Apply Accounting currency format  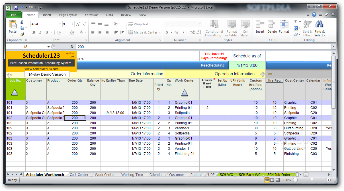[167, 32]
